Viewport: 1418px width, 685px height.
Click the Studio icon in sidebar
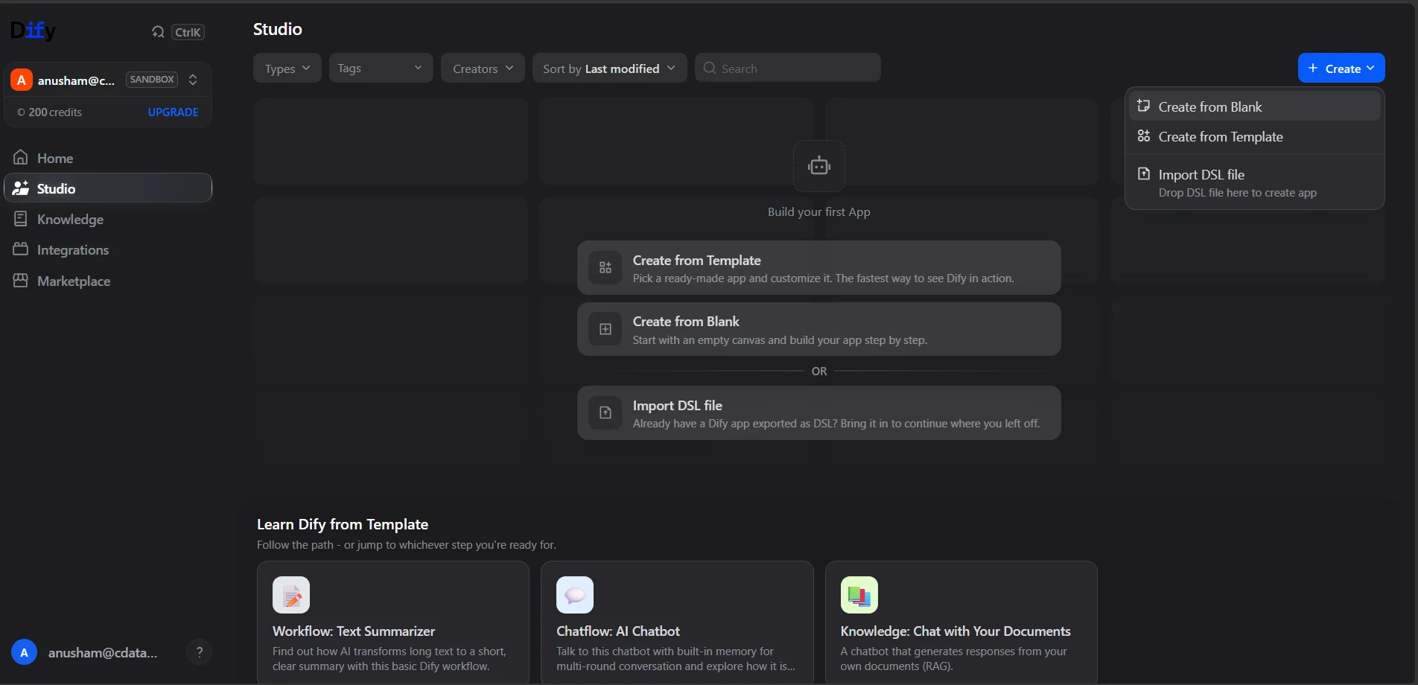coord(21,188)
